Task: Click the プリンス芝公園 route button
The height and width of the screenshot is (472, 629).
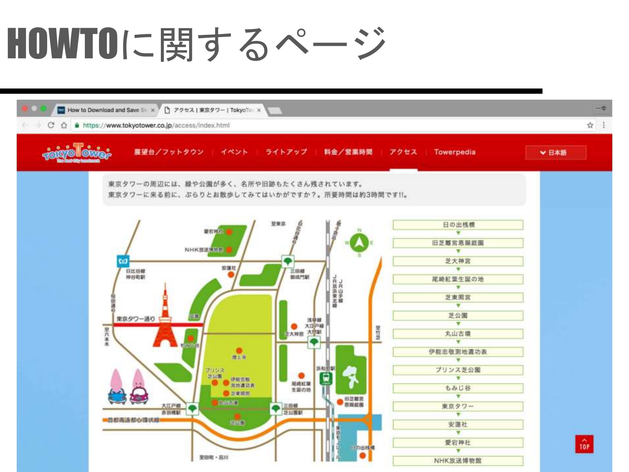Action: [x=458, y=370]
